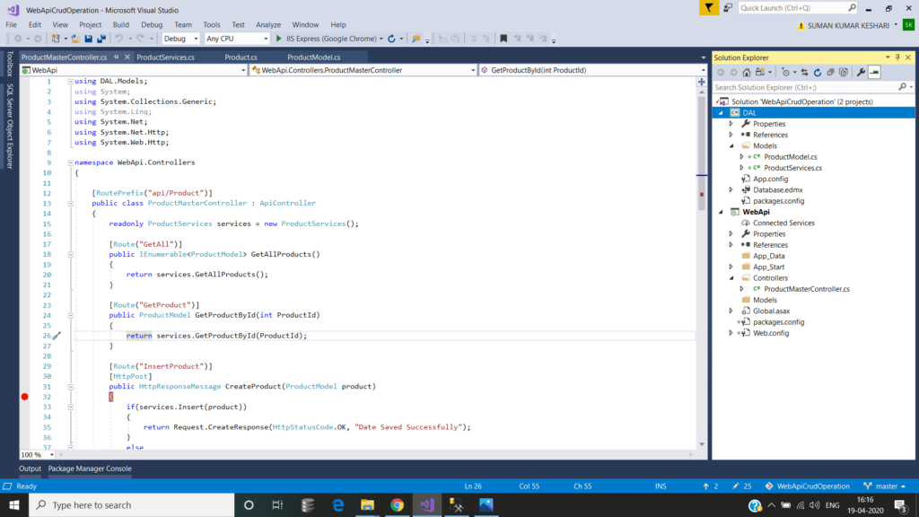Click Open File icon in toolbar
Screen dimensions: 919x517
coord(75,39)
